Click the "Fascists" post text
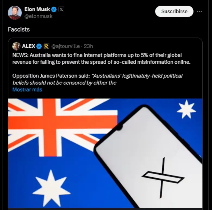 19,29
